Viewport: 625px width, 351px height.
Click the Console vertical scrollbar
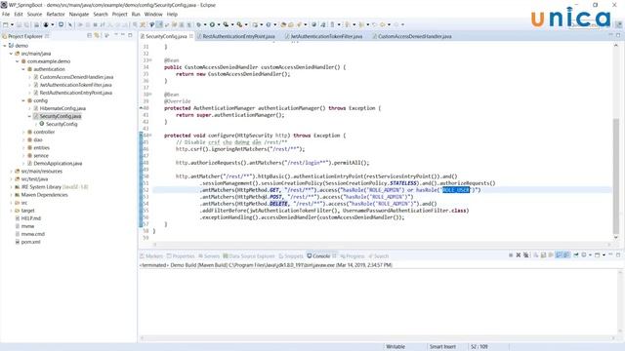(x=620, y=302)
